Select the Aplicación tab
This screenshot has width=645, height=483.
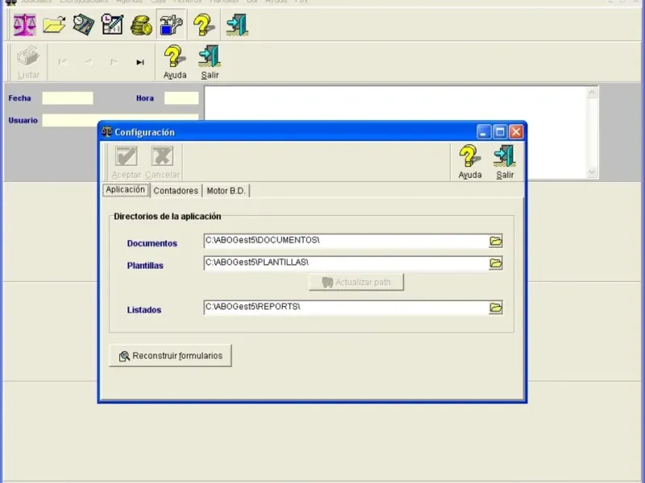(126, 190)
